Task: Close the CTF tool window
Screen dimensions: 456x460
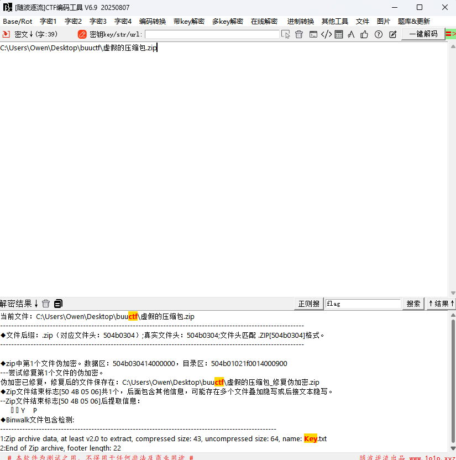Action: coord(445,7)
